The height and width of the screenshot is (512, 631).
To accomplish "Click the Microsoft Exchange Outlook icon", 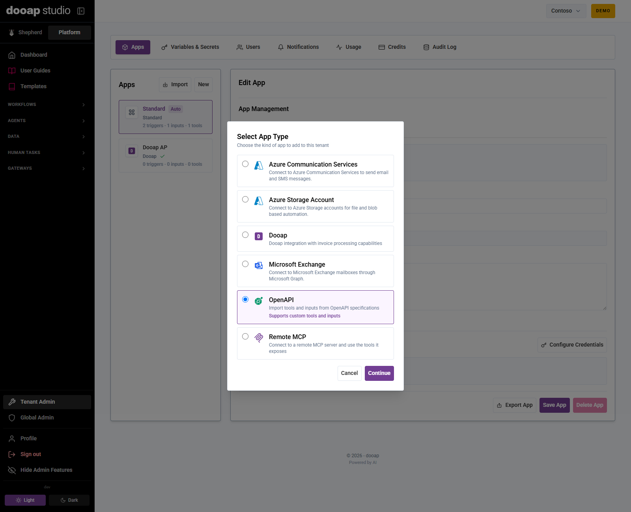I will [x=259, y=265].
